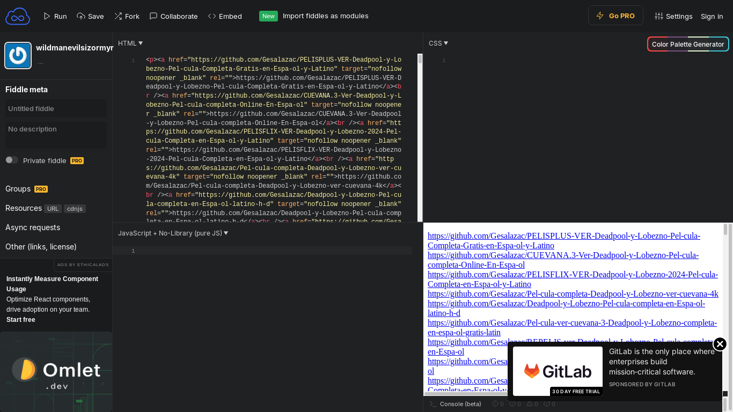This screenshot has height=412, width=733.
Task: Expand Other (links, license) section
Action: point(41,247)
